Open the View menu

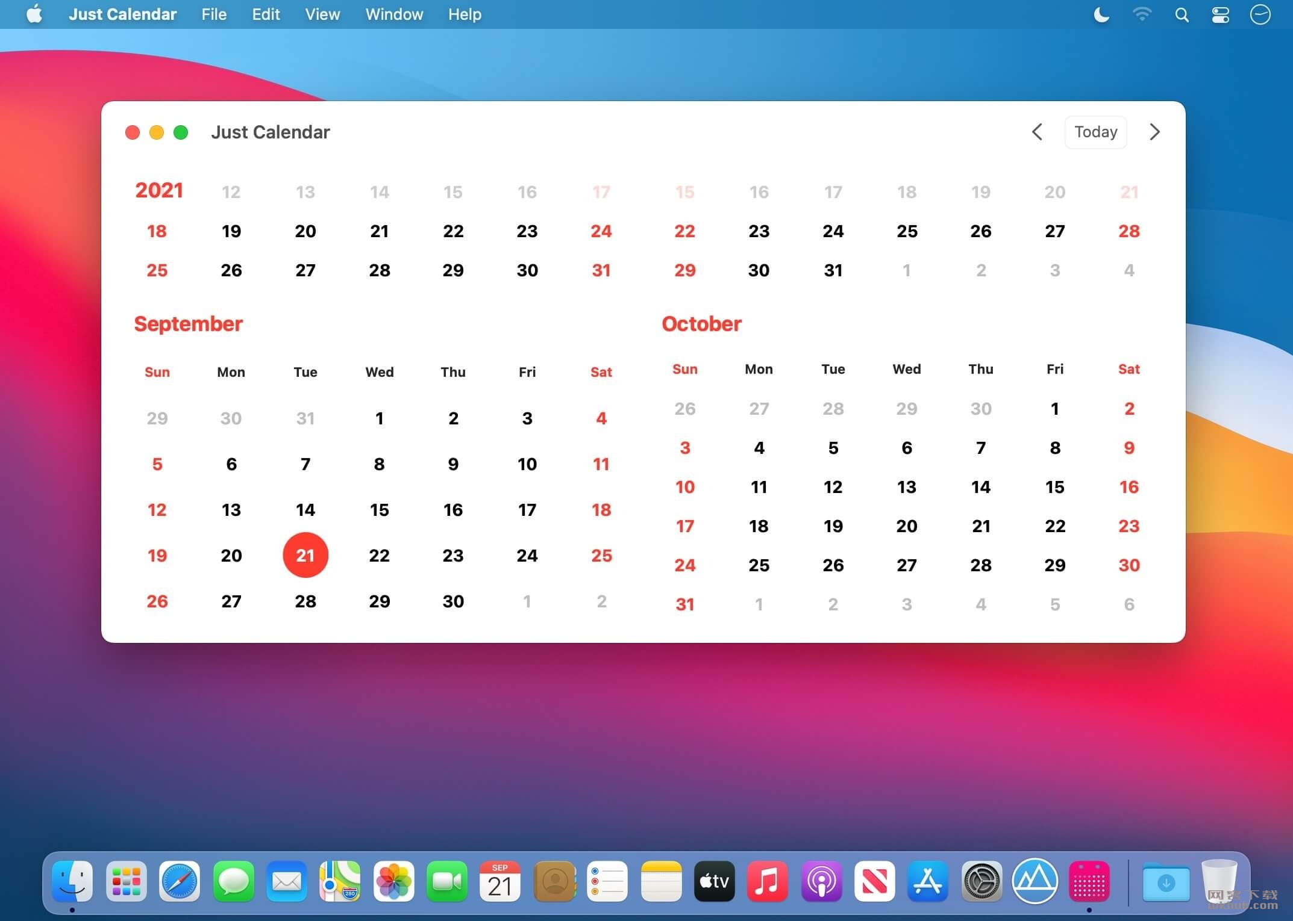point(322,14)
